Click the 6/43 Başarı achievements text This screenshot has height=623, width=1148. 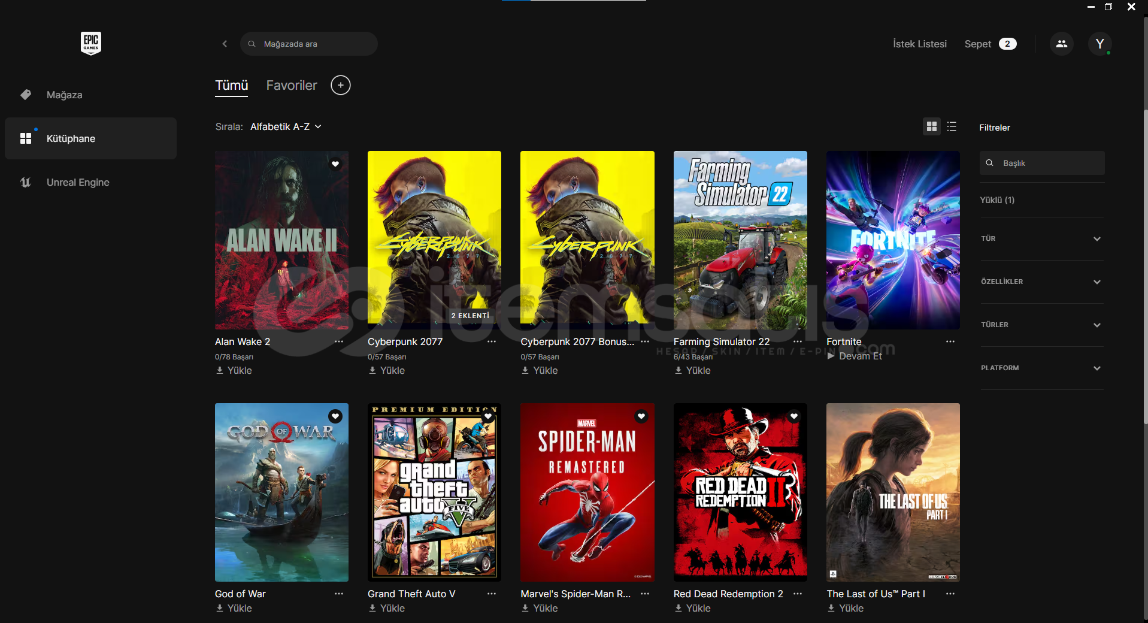(x=693, y=357)
